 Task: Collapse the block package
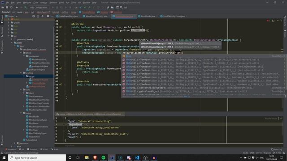(x=21, y=53)
